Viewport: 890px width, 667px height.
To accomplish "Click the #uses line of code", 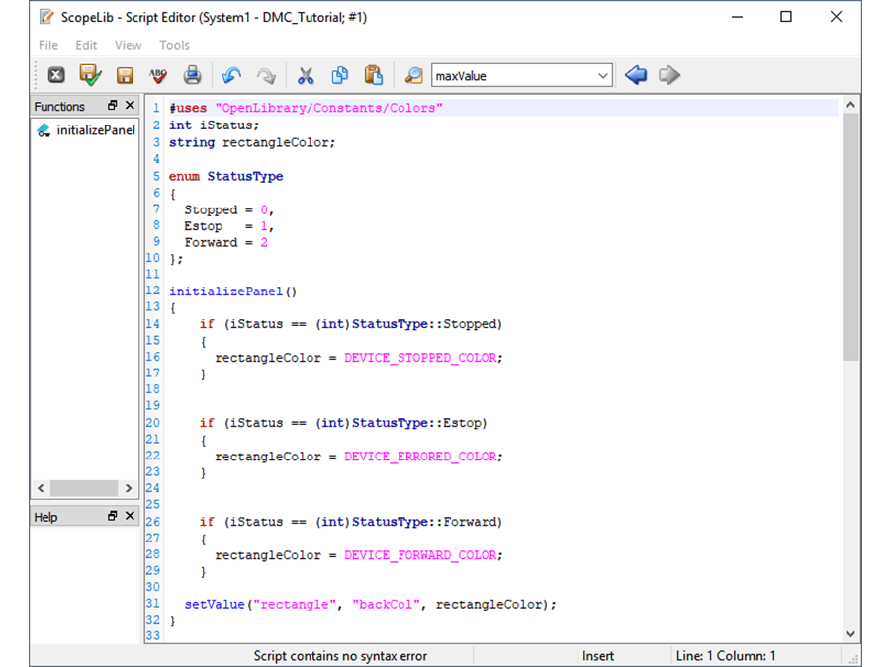I will pos(306,108).
